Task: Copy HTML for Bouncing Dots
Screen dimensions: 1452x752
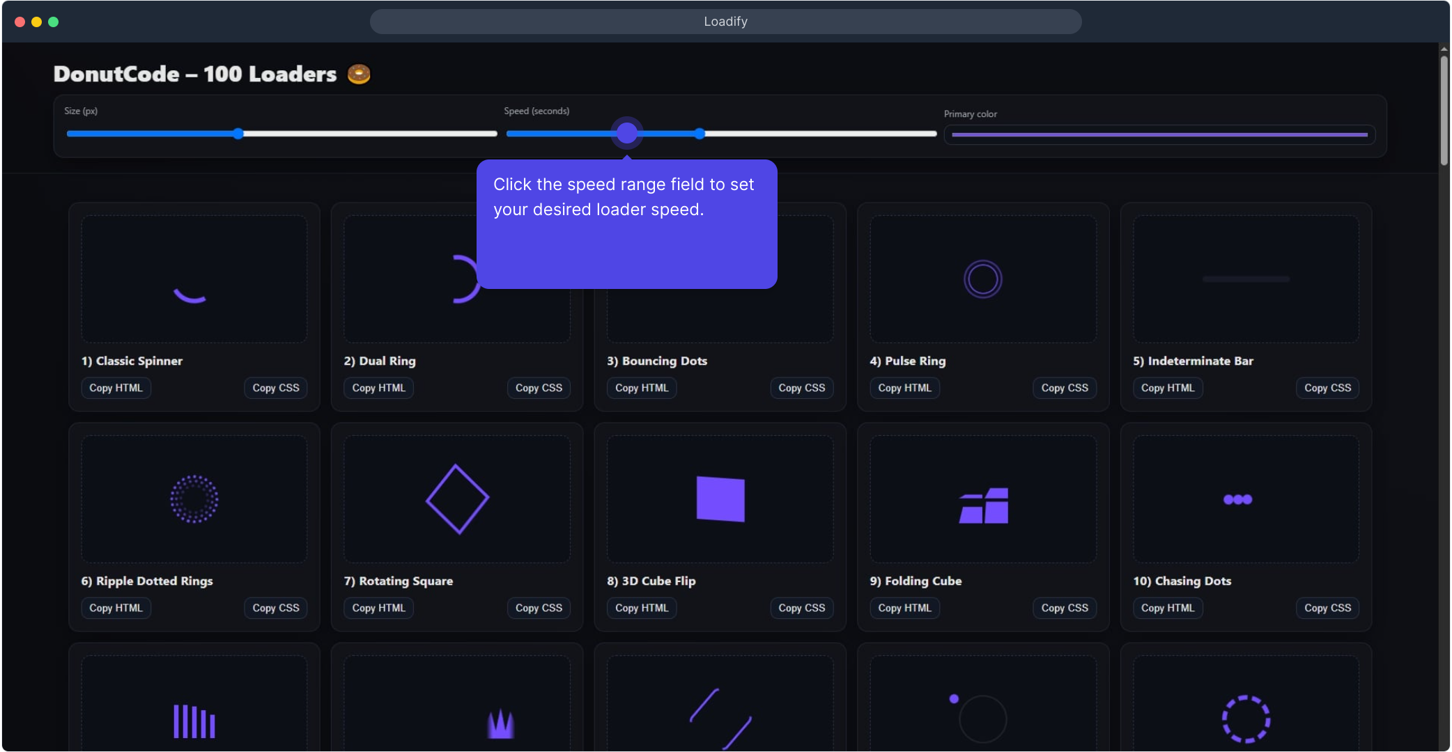Action: point(642,388)
